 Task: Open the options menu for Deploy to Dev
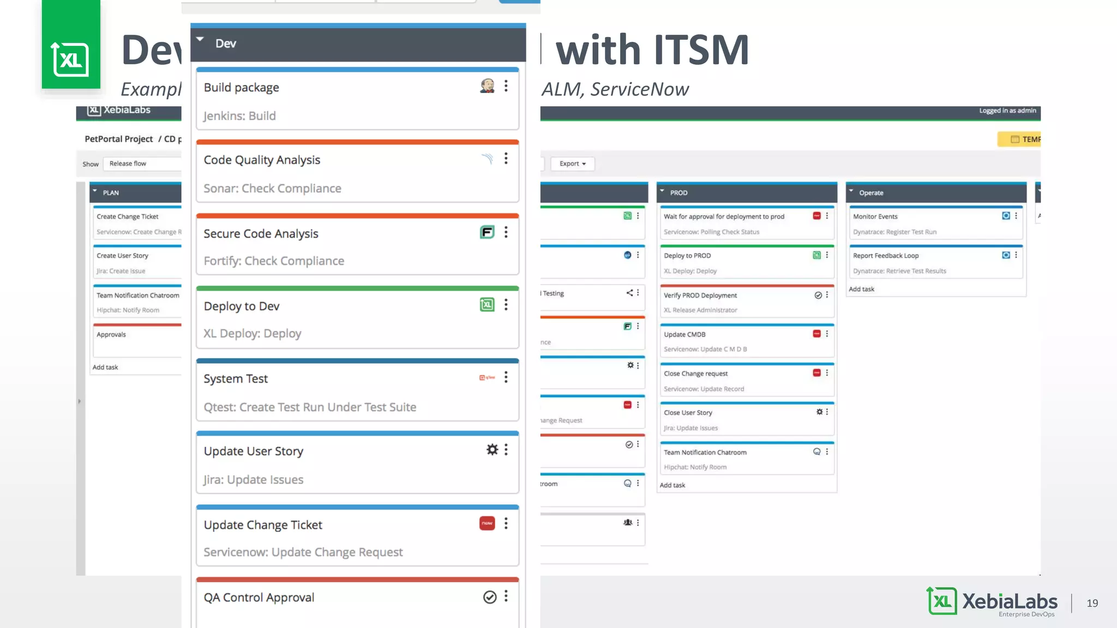pyautogui.click(x=506, y=305)
